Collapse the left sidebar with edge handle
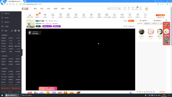Image resolution: width=172 pixels, height=97 pixels. [x=22, y=53]
